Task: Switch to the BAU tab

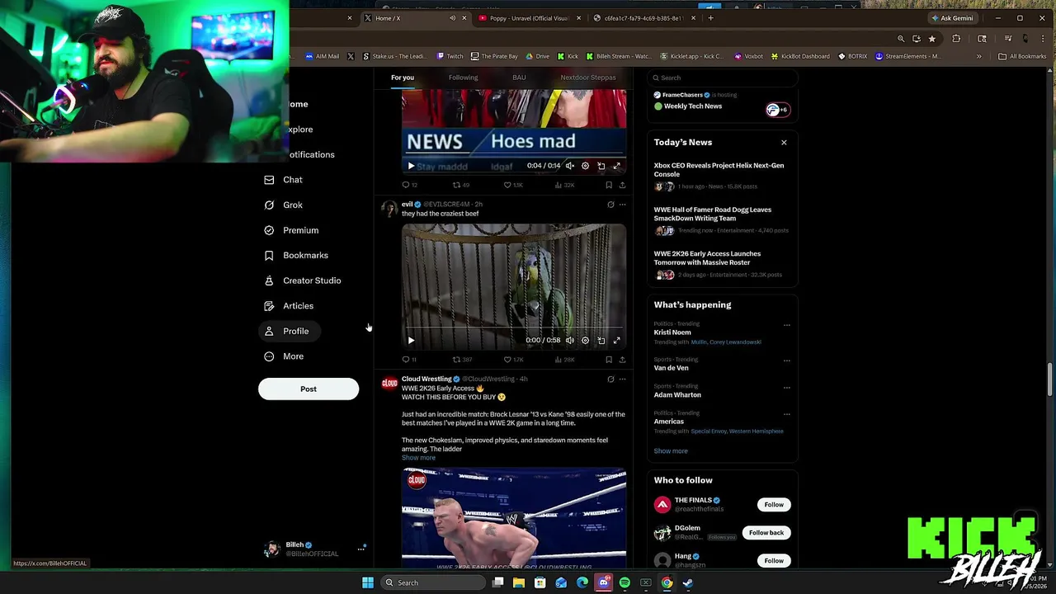Action: [519, 78]
